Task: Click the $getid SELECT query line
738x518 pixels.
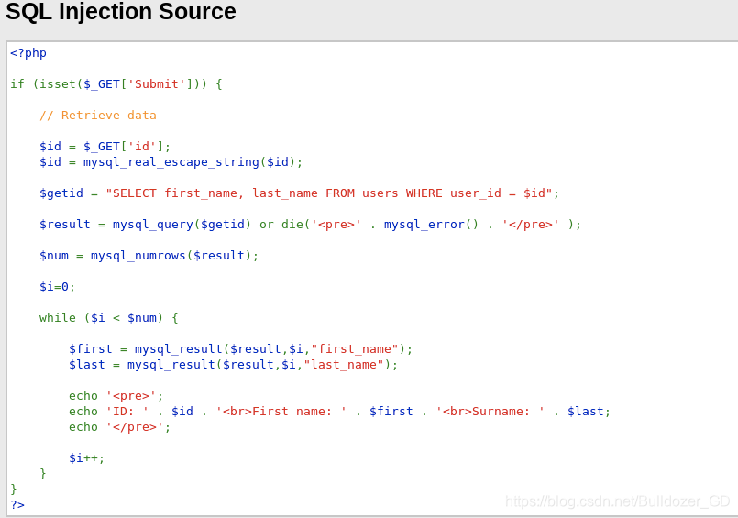Action: 300,193
